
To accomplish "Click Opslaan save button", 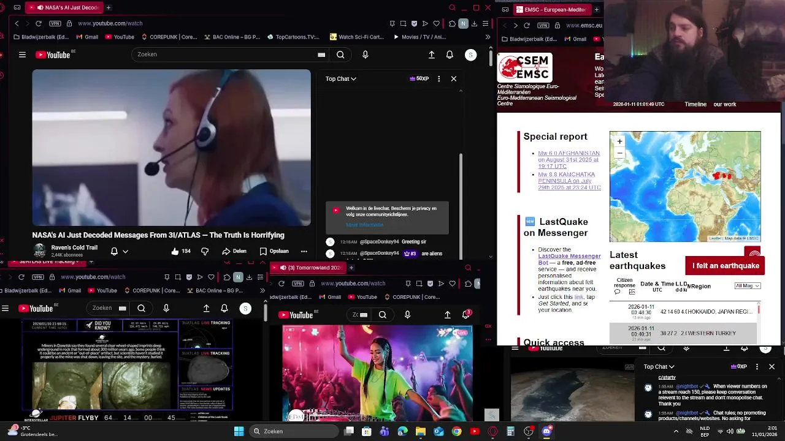I will coord(274,251).
